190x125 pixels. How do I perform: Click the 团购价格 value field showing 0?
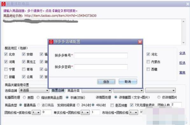(46, 112)
